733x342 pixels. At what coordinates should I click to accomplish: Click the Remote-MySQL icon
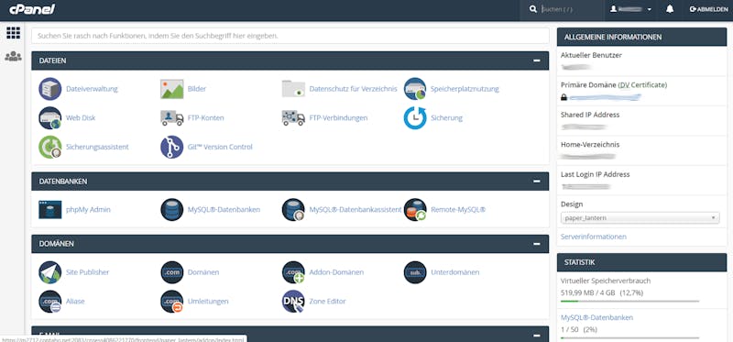pos(415,210)
